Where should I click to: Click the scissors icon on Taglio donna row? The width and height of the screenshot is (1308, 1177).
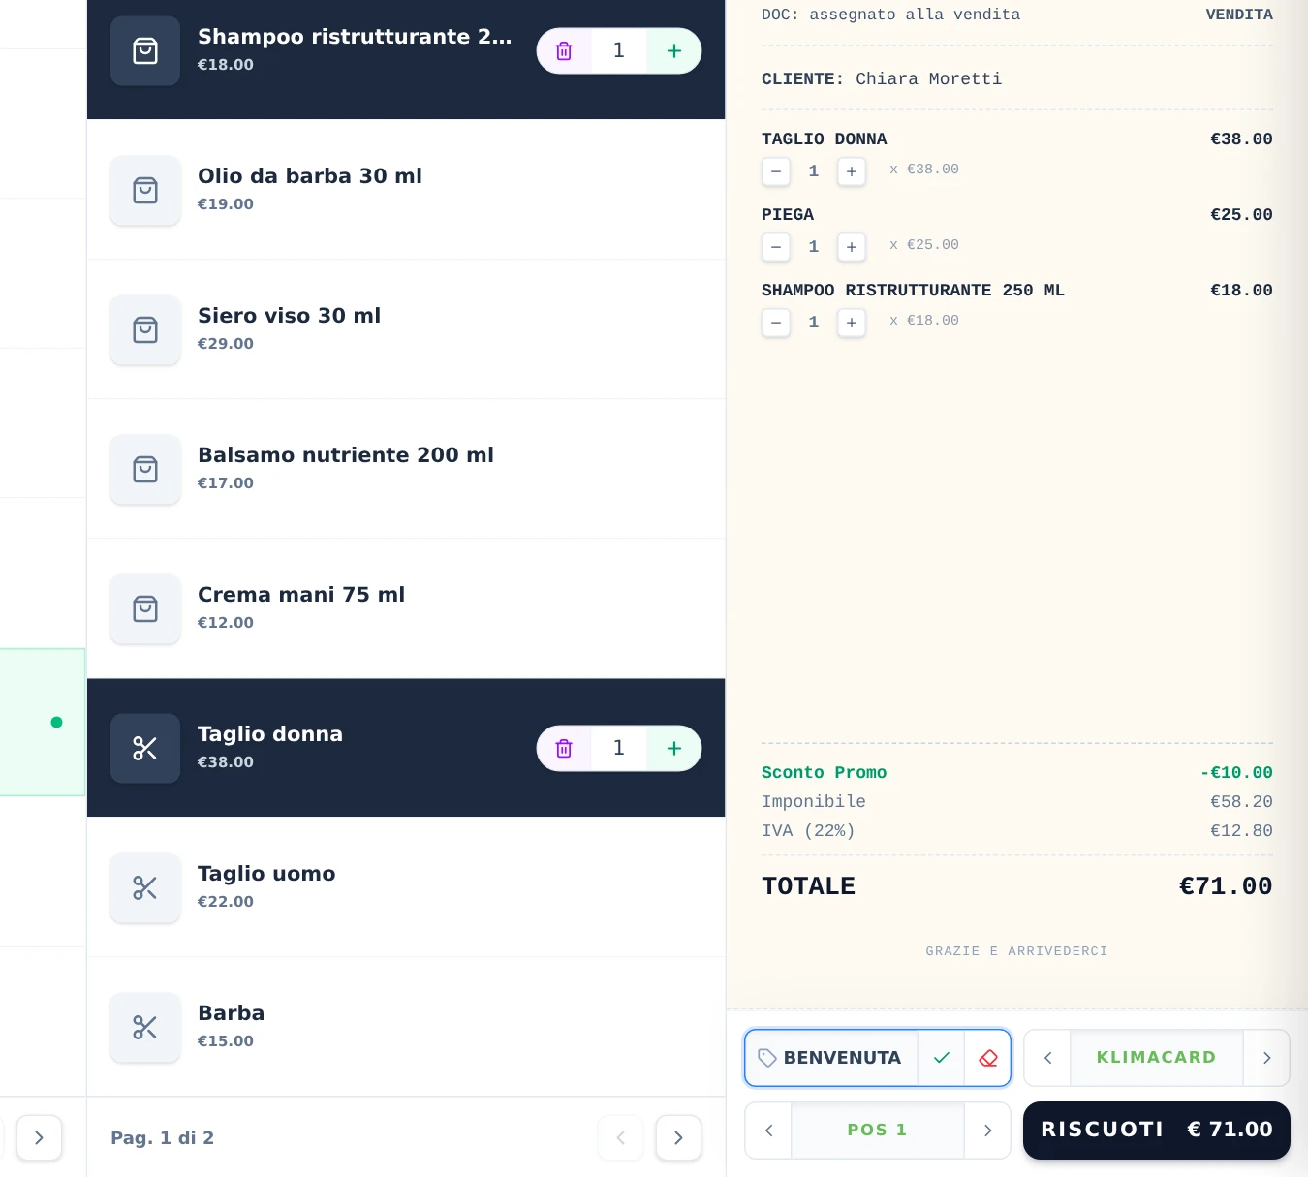click(x=145, y=748)
